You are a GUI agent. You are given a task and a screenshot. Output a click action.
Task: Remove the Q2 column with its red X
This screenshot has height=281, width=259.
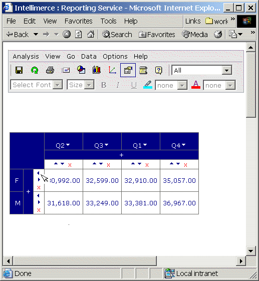[x=70, y=165]
